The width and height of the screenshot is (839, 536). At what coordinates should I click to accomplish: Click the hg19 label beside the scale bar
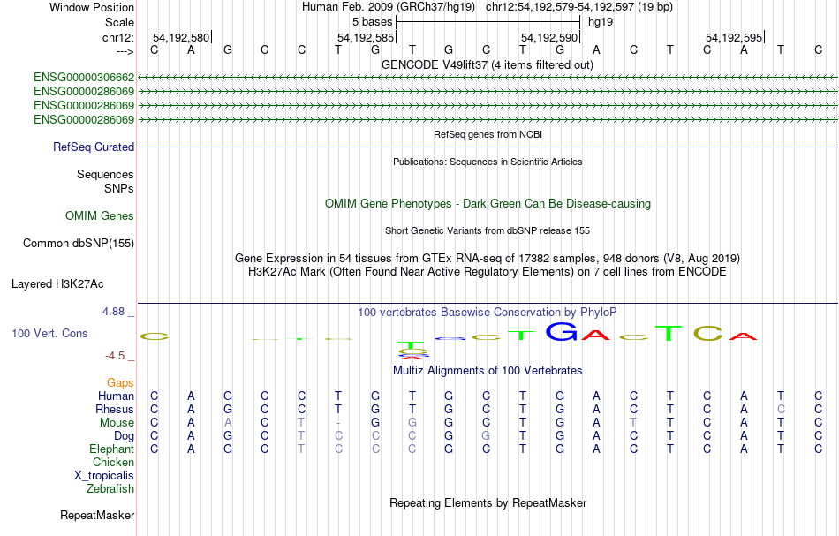point(601,22)
